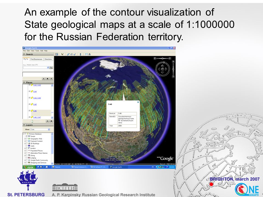The image size is (263, 197).
Task: Close the S-46 info balloon
Action: tap(138, 102)
